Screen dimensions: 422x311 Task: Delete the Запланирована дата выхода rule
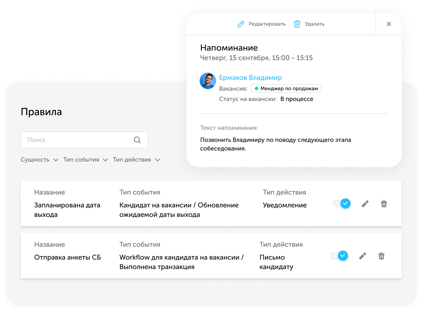[384, 204]
